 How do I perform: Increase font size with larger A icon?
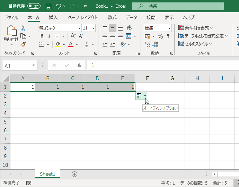[x=73, y=36]
